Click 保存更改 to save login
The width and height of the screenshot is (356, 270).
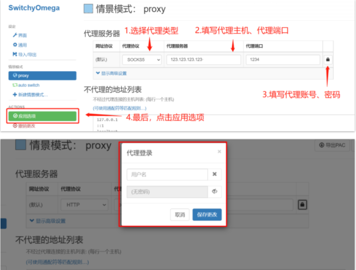pyautogui.click(x=207, y=215)
